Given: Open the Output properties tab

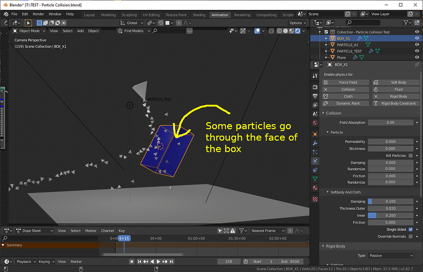Looking at the screenshot, I should click(315, 96).
